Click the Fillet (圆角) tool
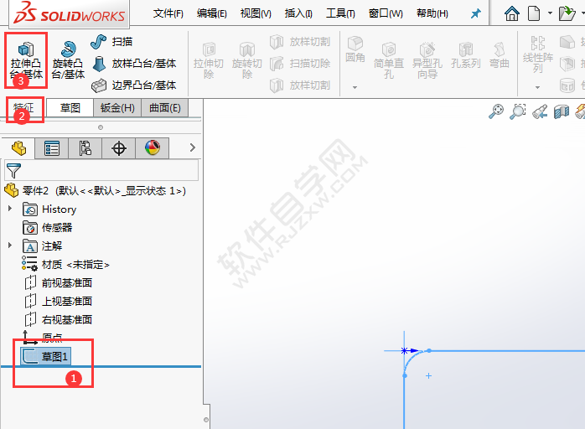585x429 pixels. pos(355,49)
